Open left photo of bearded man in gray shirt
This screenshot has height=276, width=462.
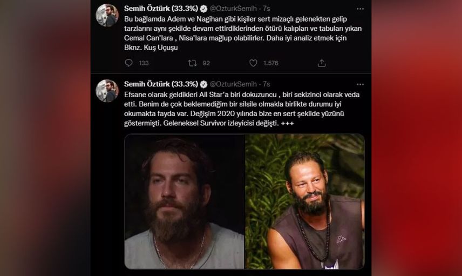pyautogui.click(x=184, y=201)
